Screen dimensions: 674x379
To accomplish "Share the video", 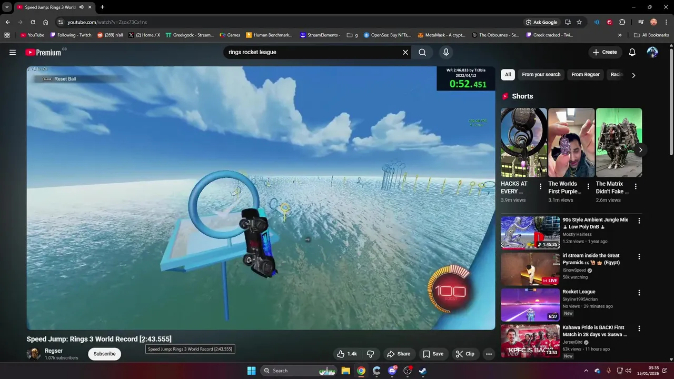I will [398, 354].
